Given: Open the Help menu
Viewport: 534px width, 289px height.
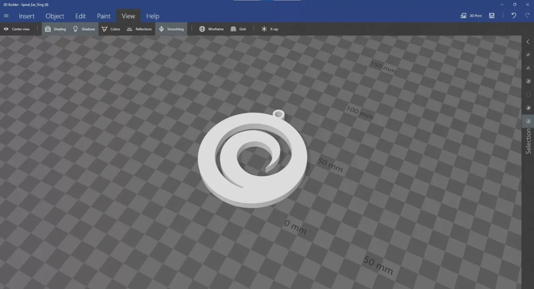Looking at the screenshot, I should (x=153, y=16).
